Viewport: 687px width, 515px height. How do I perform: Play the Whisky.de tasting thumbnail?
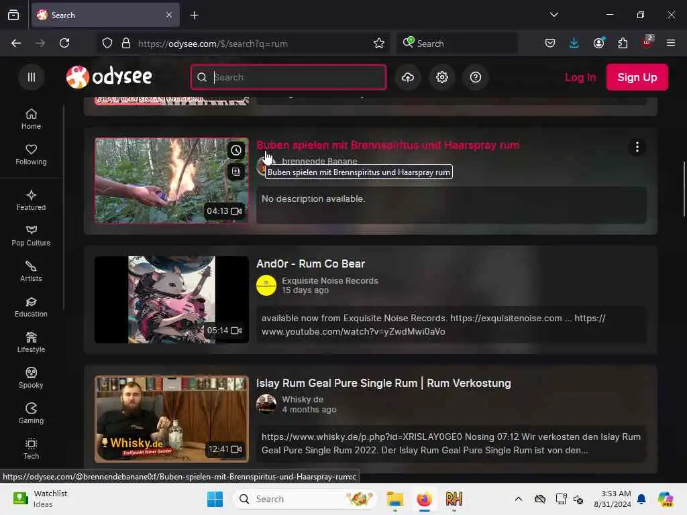[x=172, y=419]
